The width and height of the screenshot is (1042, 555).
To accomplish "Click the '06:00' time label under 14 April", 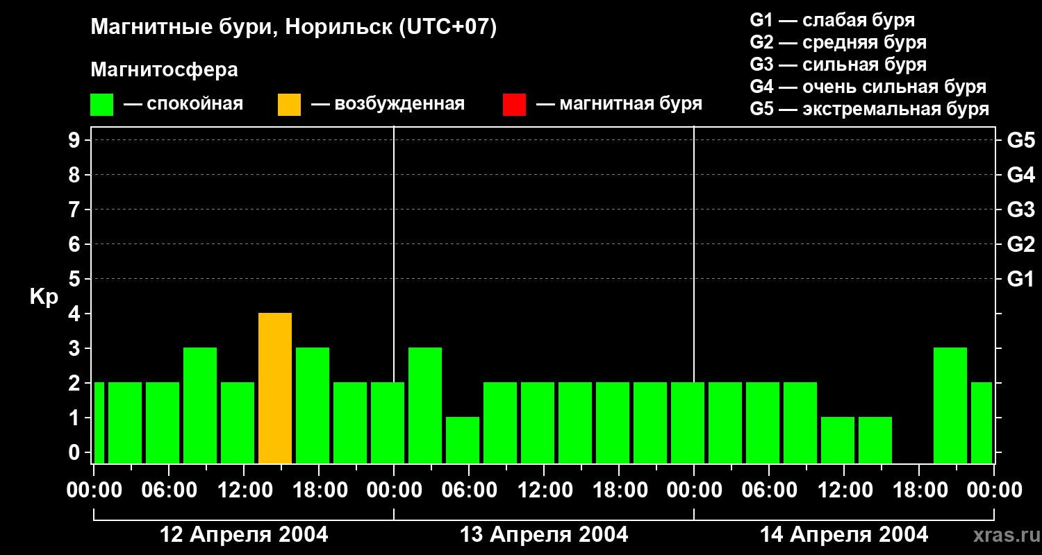I will pos(769,490).
